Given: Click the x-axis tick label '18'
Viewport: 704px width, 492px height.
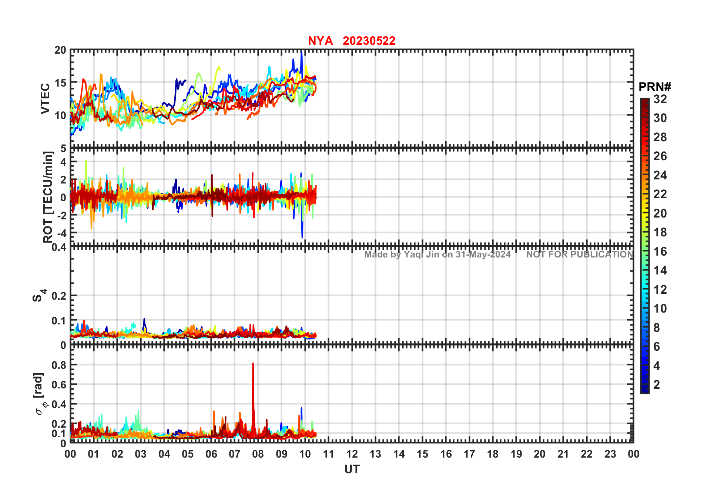Looking at the screenshot, I should pyautogui.click(x=493, y=454).
